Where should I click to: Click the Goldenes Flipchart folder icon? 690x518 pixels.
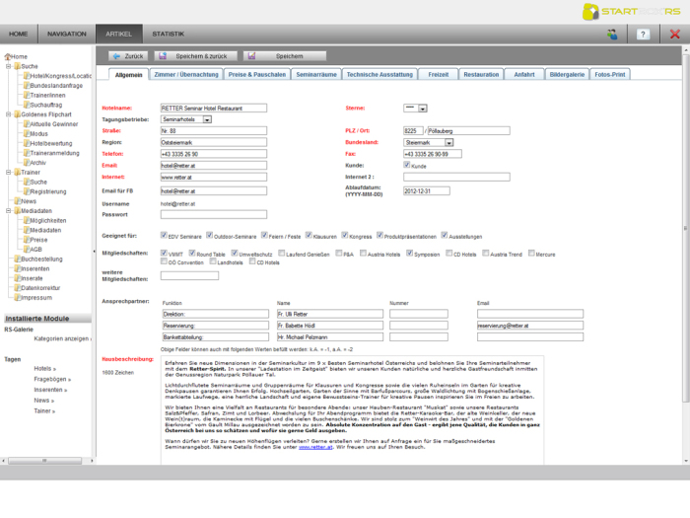pyautogui.click(x=17, y=114)
